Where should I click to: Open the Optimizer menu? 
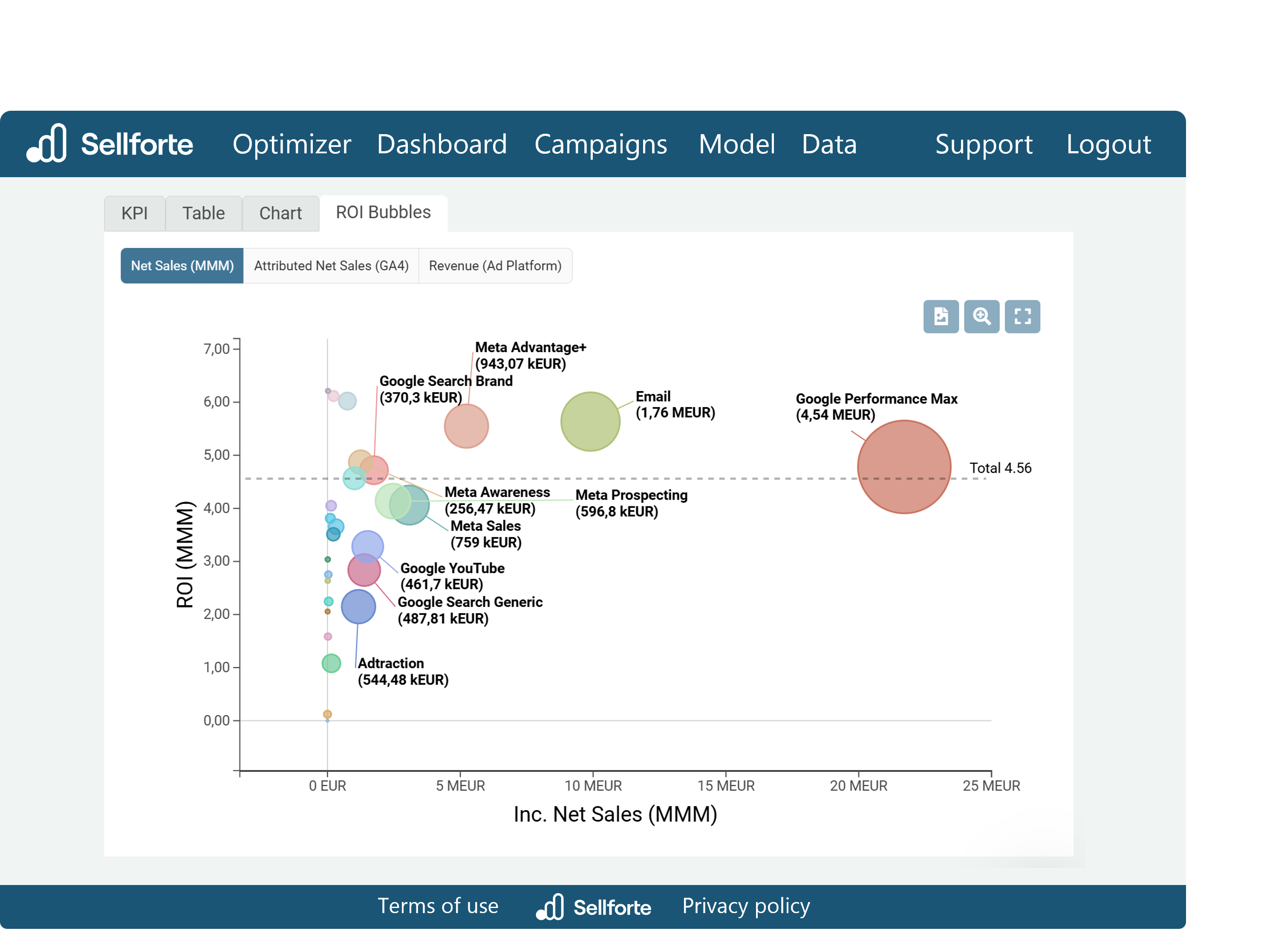click(x=291, y=144)
